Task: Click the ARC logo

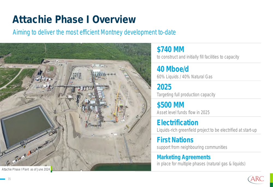Action: (x=256, y=179)
